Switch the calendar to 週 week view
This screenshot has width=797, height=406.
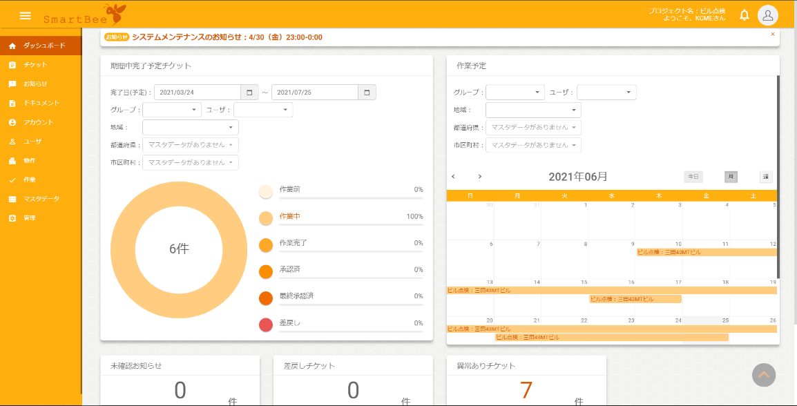point(765,176)
